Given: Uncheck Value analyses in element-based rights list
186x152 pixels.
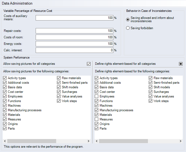Looking at the screenshot, I should click(x=151, y=96).
